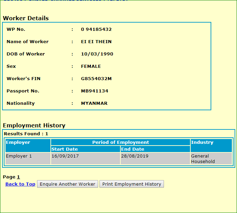This screenshot has height=213, width=237.
Task: Open page 1 link of results
Action: [19, 177]
